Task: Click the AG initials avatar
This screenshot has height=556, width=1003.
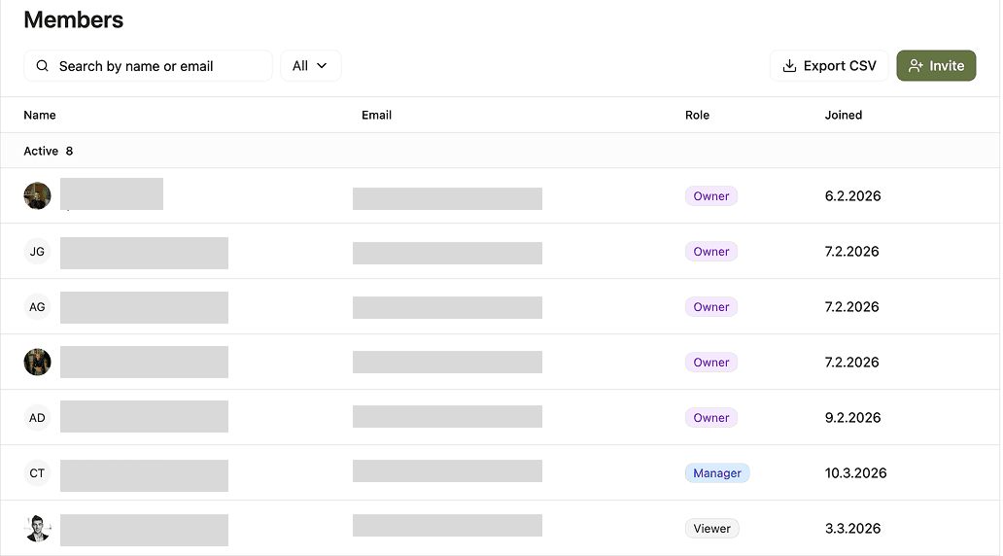Action: tap(37, 307)
